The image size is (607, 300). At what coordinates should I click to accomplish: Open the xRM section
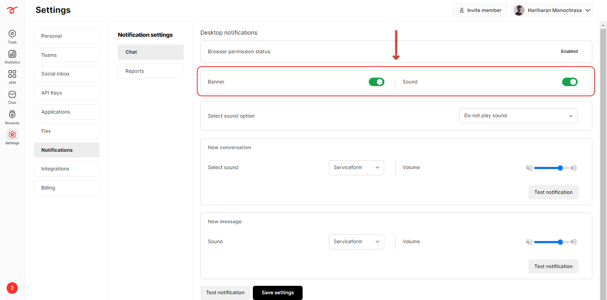click(12, 77)
